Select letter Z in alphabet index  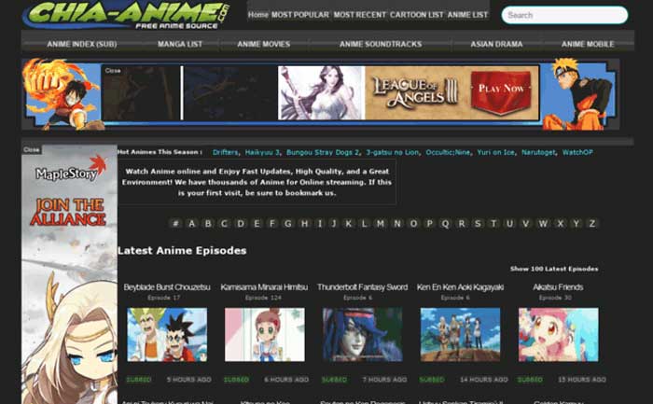pyautogui.click(x=591, y=223)
